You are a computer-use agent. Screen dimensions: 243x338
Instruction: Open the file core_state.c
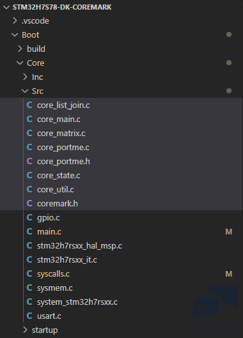[58, 176]
